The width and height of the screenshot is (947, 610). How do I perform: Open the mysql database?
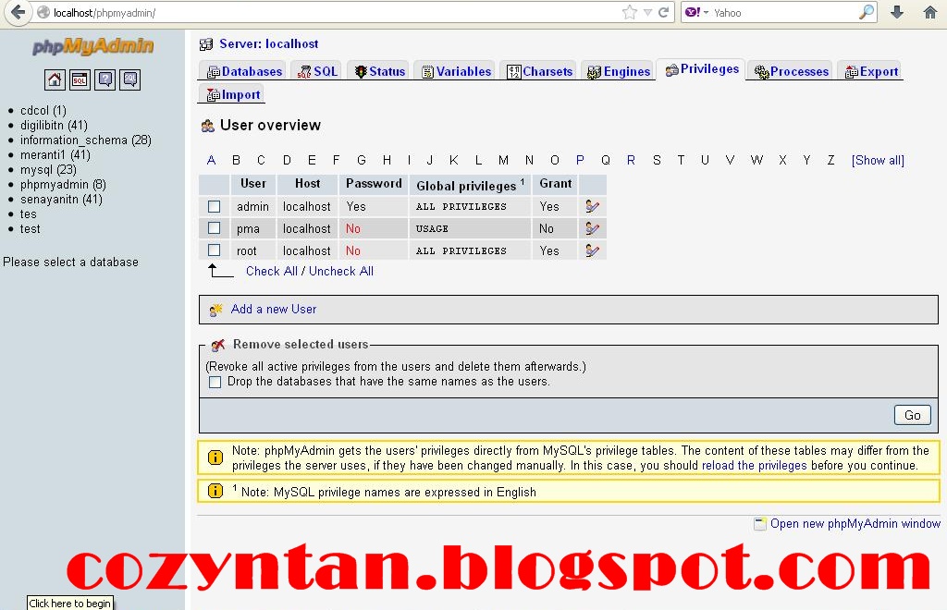click(x=48, y=169)
